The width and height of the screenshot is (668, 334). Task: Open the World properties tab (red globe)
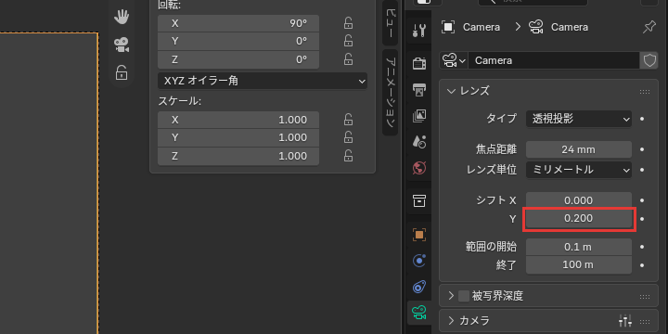419,168
